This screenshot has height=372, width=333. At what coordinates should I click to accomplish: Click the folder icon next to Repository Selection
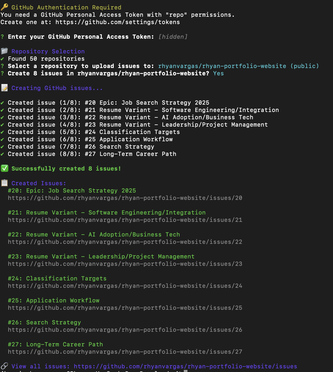point(4,51)
